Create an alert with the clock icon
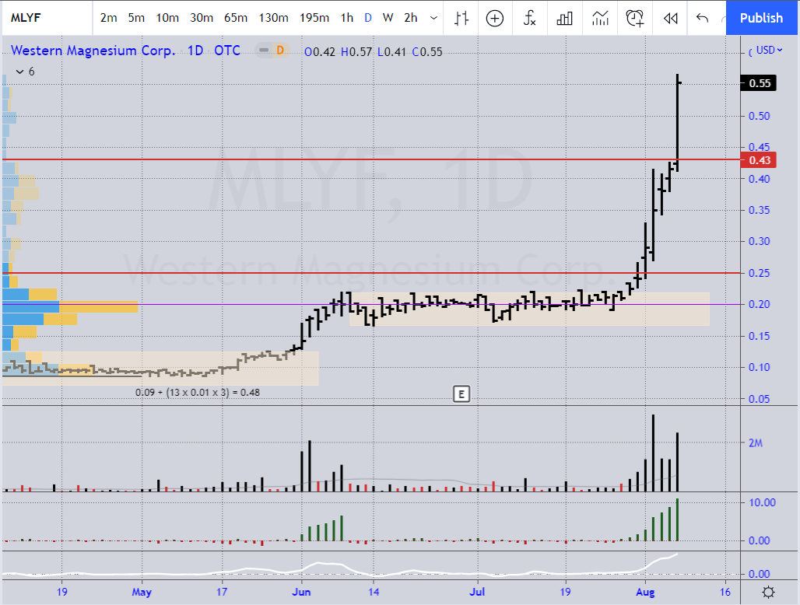This screenshot has width=800, height=605. (636, 18)
